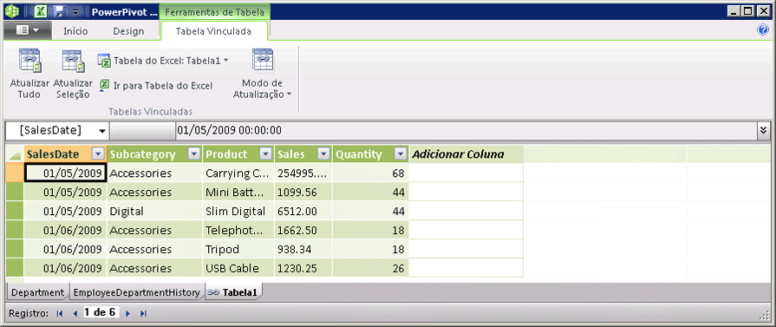This screenshot has width=776, height=327.
Task: Select the row header of the USB Cable row
Action: pos(15,268)
